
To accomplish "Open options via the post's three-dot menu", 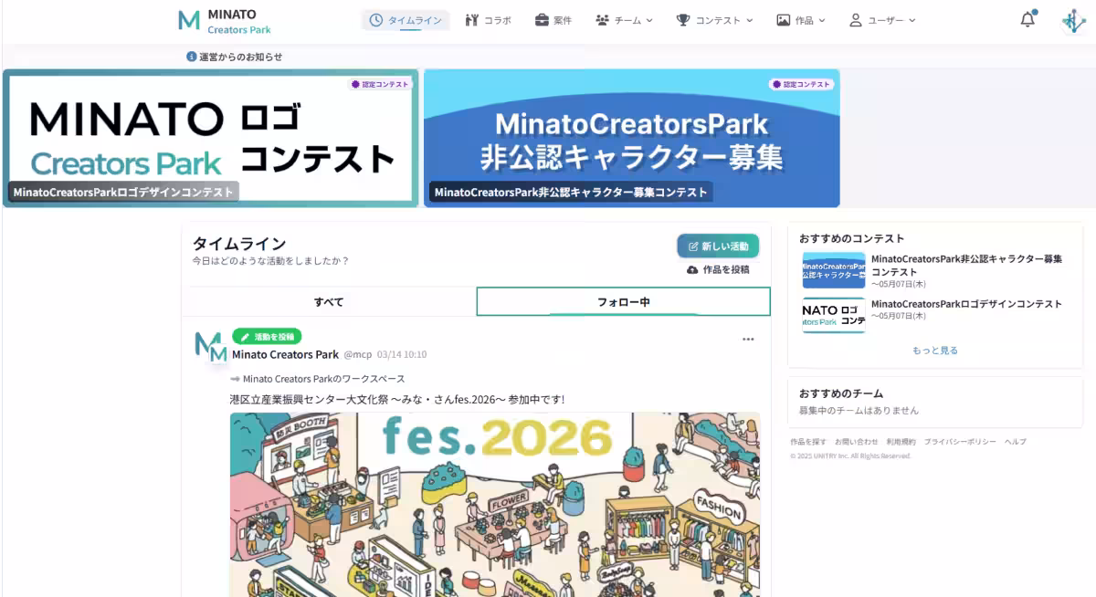I will (x=748, y=339).
